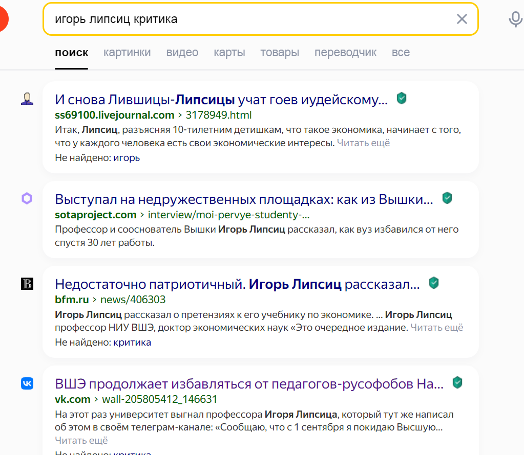Click into the search input field

tap(246, 19)
